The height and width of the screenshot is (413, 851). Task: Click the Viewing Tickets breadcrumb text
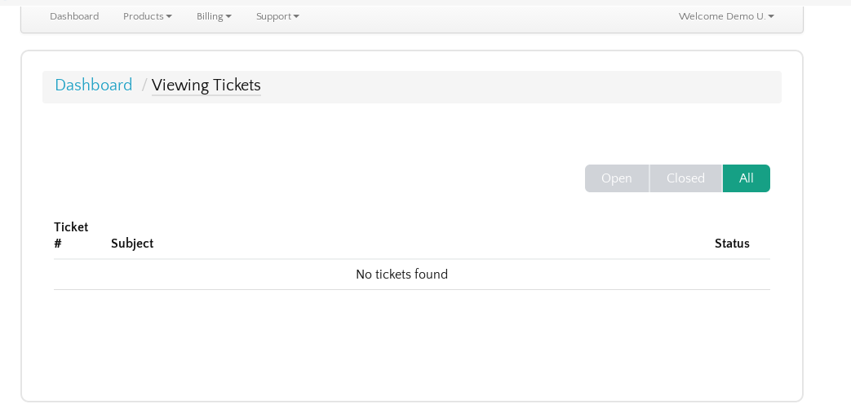point(206,86)
